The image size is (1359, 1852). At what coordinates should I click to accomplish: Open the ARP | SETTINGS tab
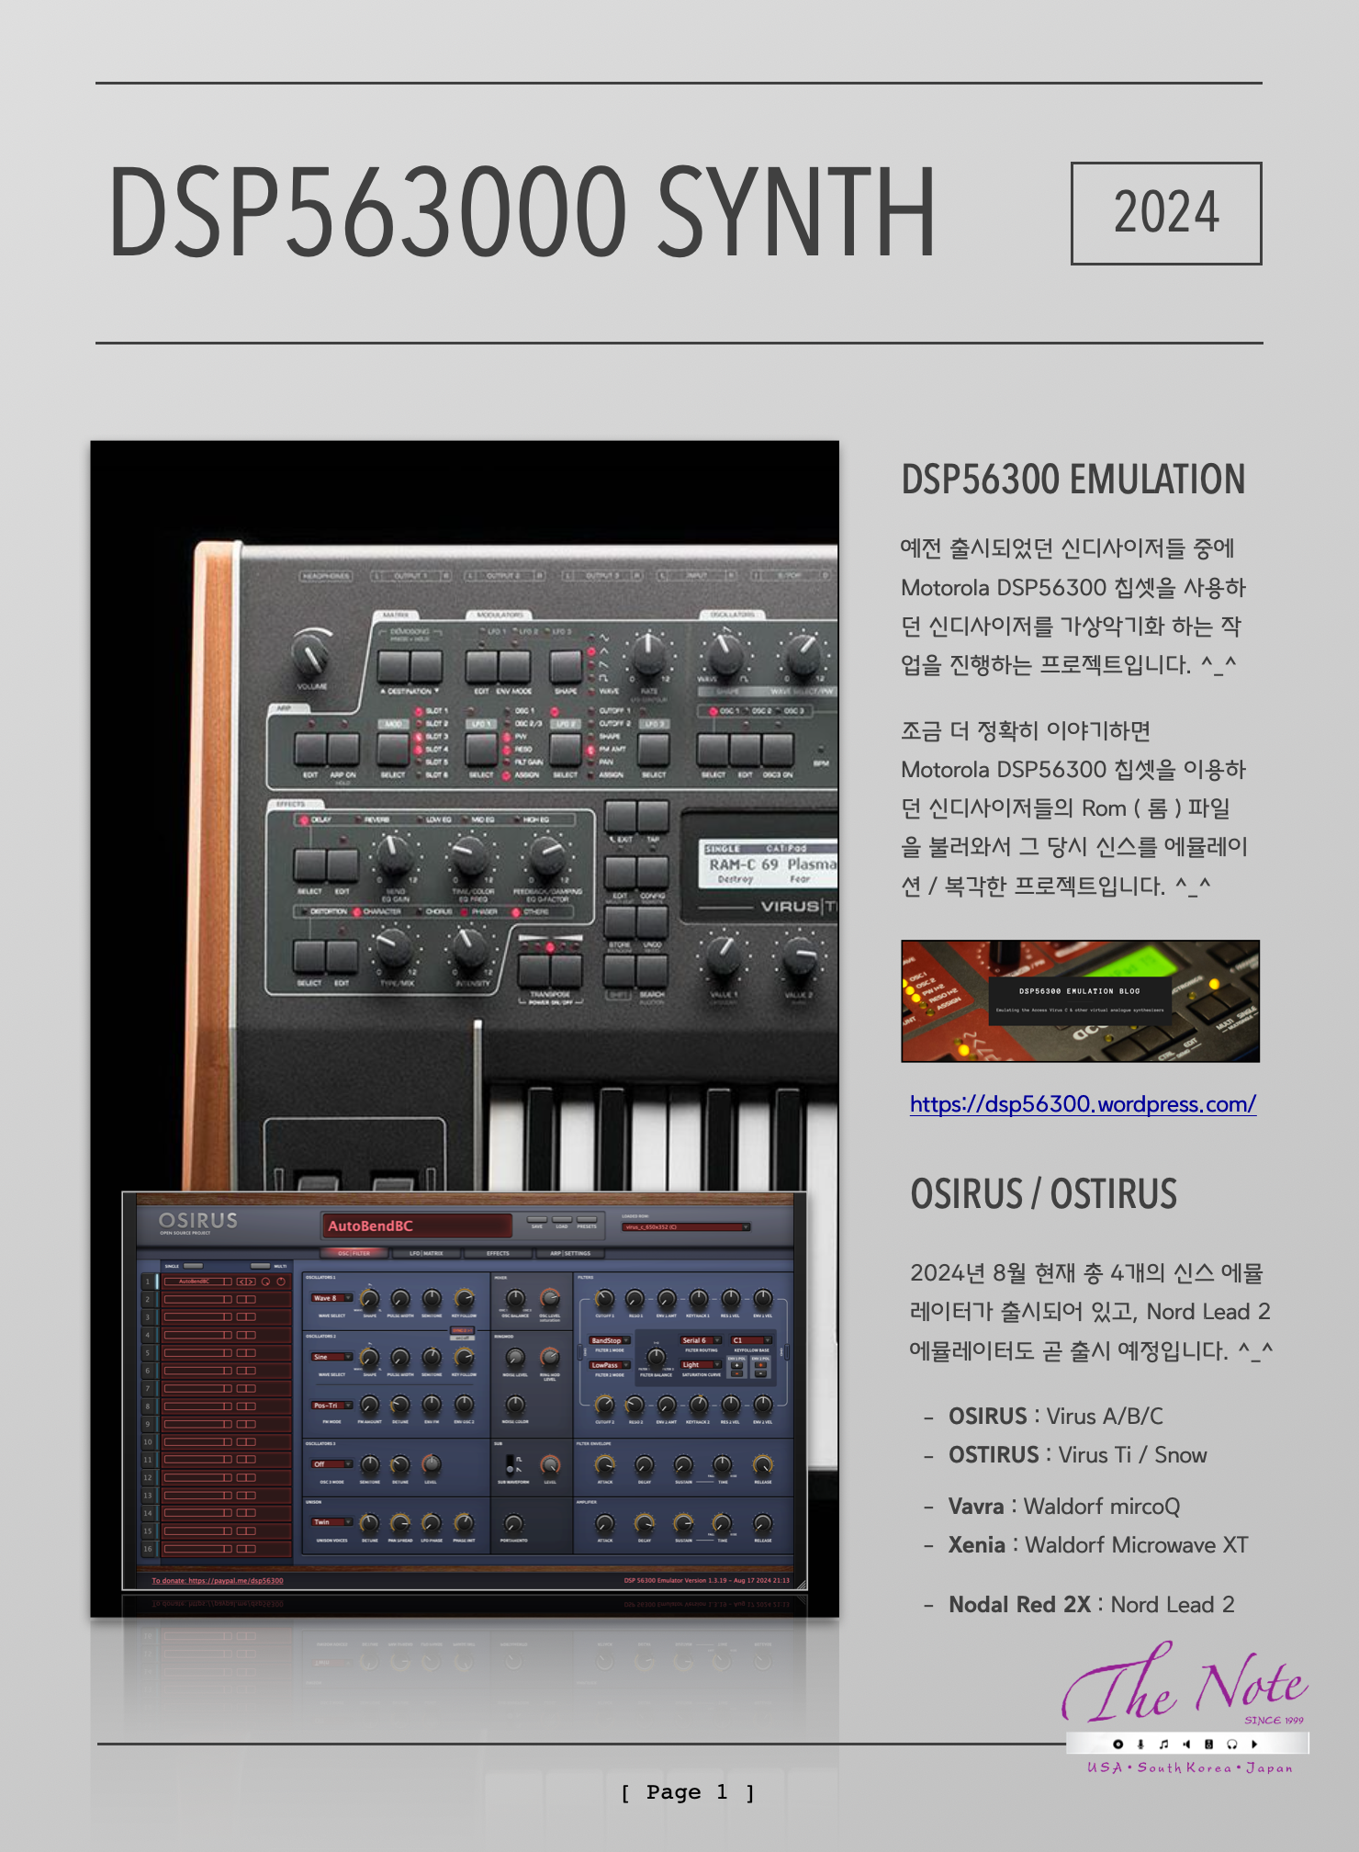tap(570, 1253)
